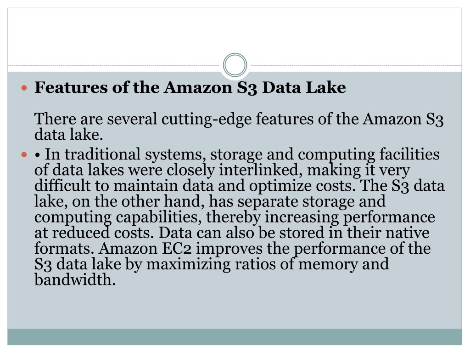Click the orange bullet before 'In traditional systems'

point(24,155)
